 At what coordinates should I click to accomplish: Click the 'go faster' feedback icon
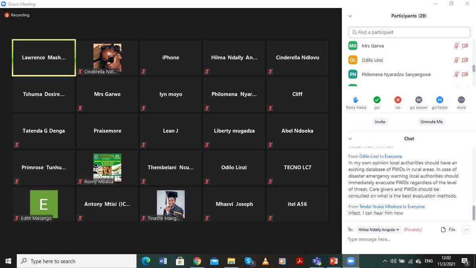tap(440, 100)
